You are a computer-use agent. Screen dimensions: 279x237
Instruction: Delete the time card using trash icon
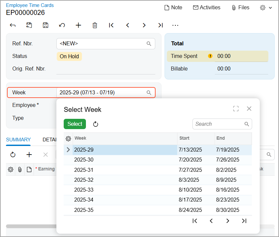95,25
